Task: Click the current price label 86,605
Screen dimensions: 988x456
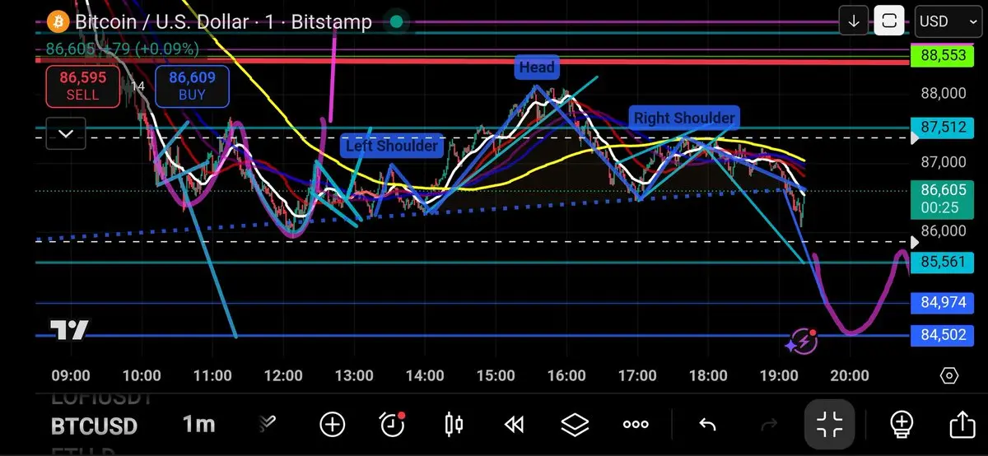Action: click(x=944, y=198)
